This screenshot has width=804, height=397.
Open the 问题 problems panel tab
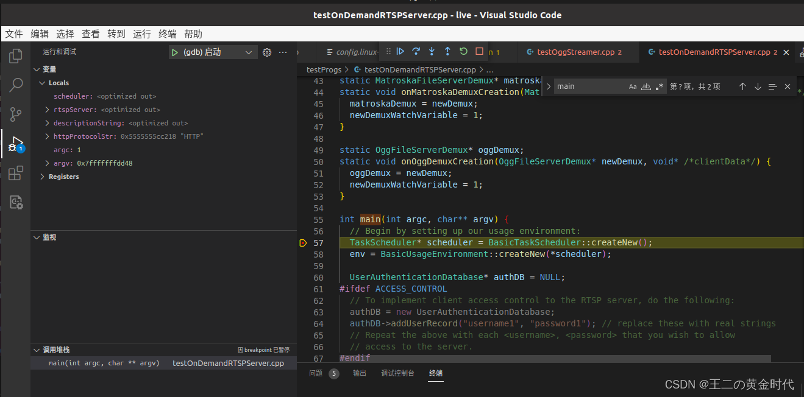click(x=316, y=373)
